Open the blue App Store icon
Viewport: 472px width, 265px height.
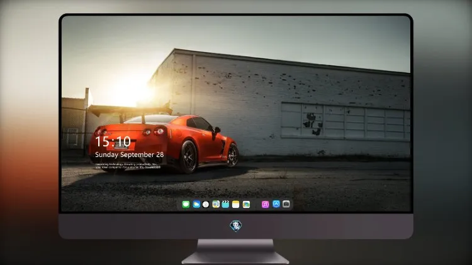click(x=276, y=204)
